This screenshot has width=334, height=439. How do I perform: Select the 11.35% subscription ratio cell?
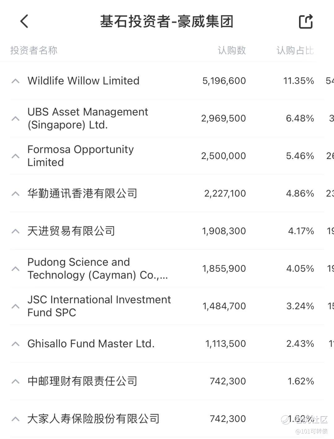299,81
